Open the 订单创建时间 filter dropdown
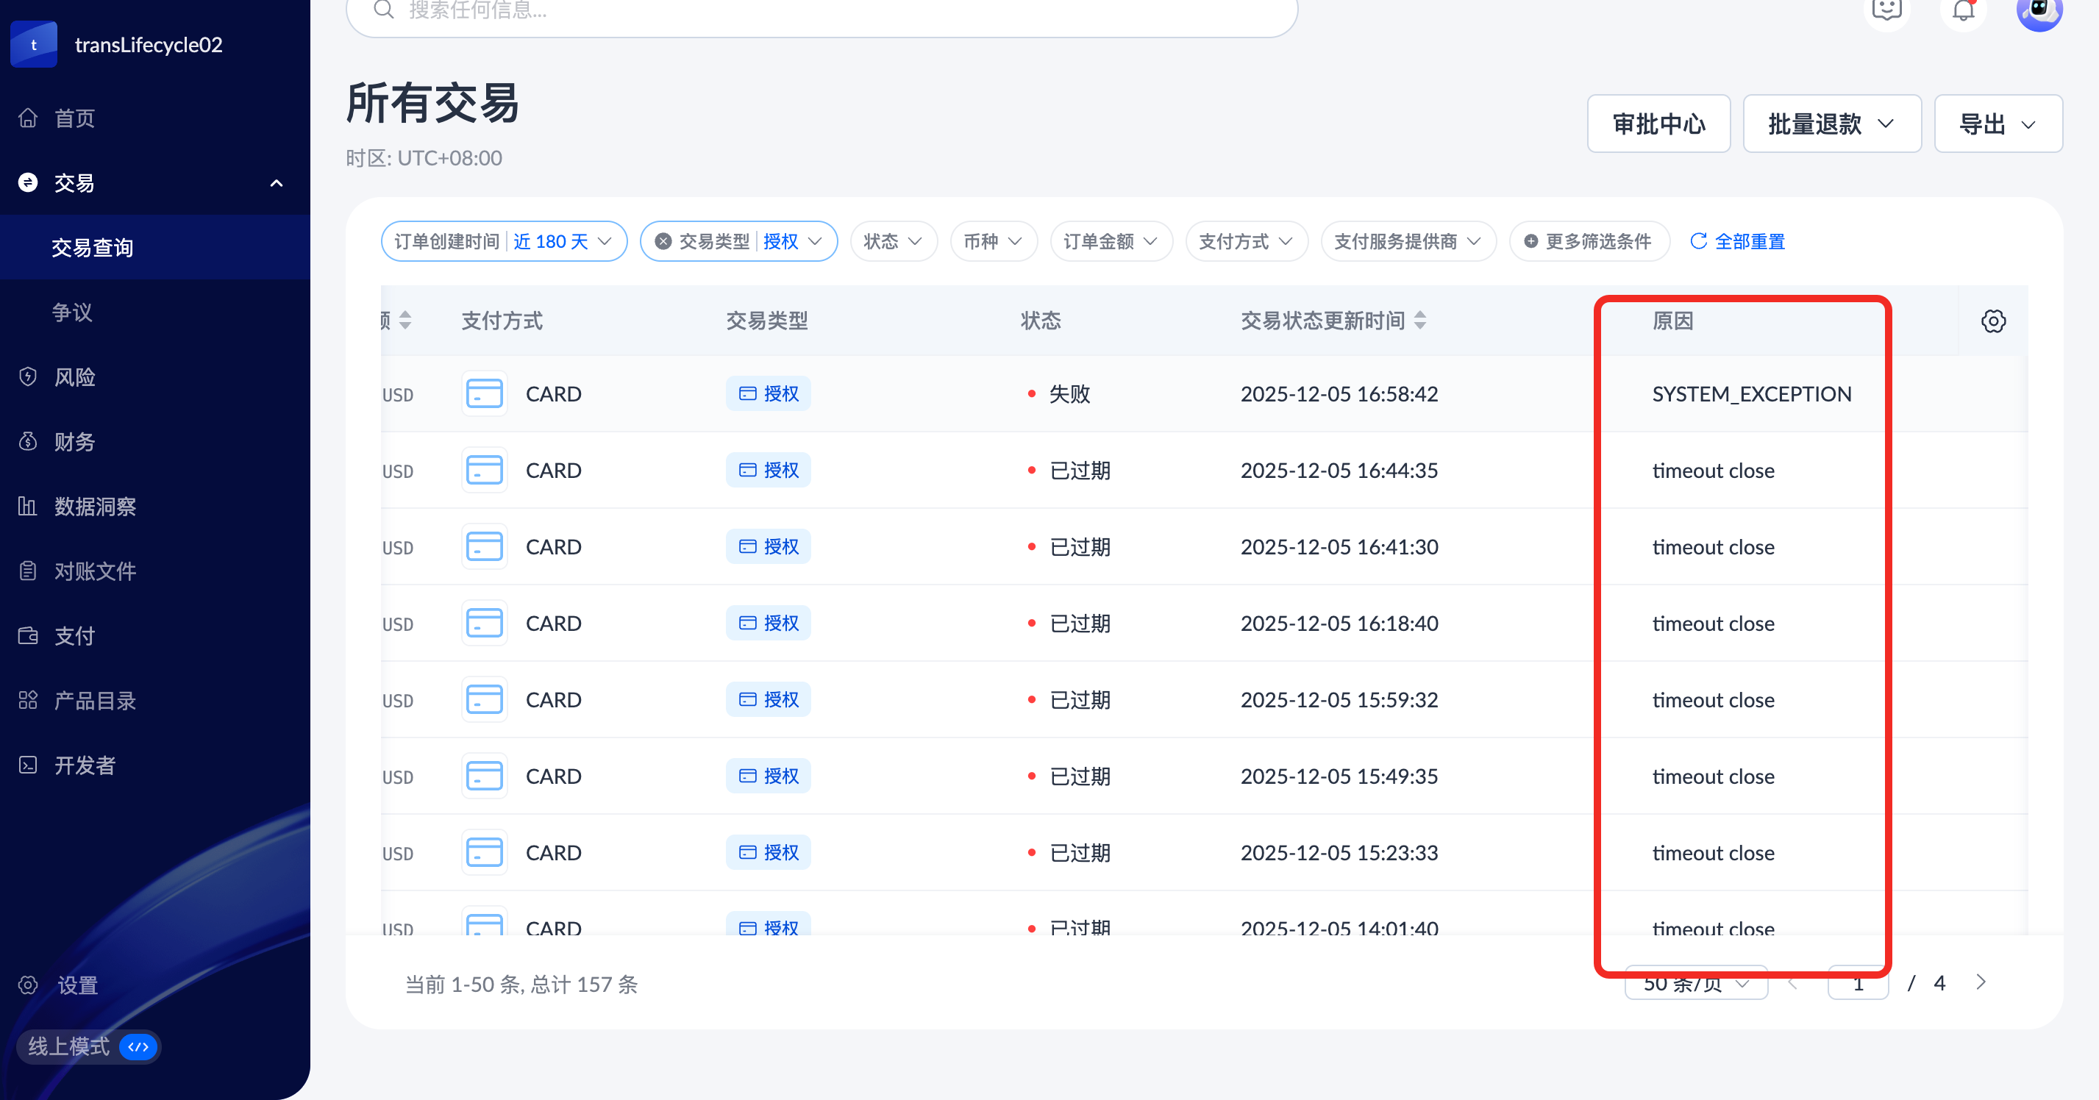This screenshot has width=2099, height=1100. (504, 241)
